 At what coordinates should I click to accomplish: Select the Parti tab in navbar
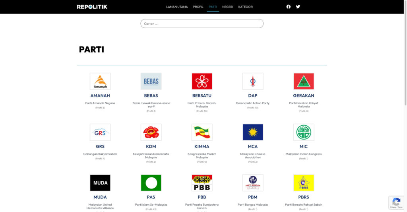coord(213,7)
